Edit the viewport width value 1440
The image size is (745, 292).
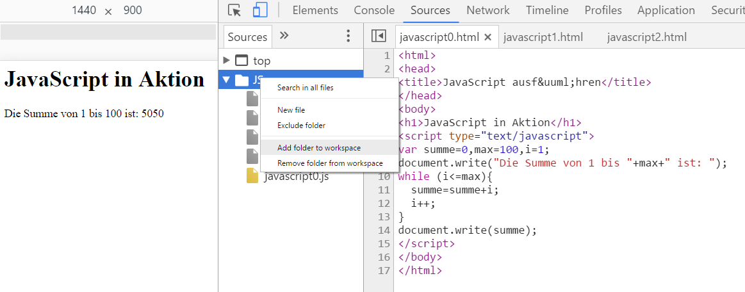tap(84, 10)
